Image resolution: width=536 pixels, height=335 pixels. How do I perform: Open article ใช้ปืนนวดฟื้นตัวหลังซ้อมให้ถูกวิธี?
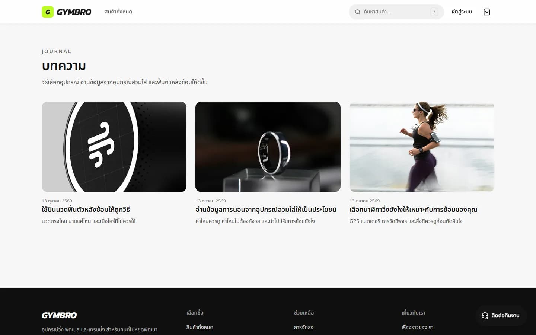point(86,210)
